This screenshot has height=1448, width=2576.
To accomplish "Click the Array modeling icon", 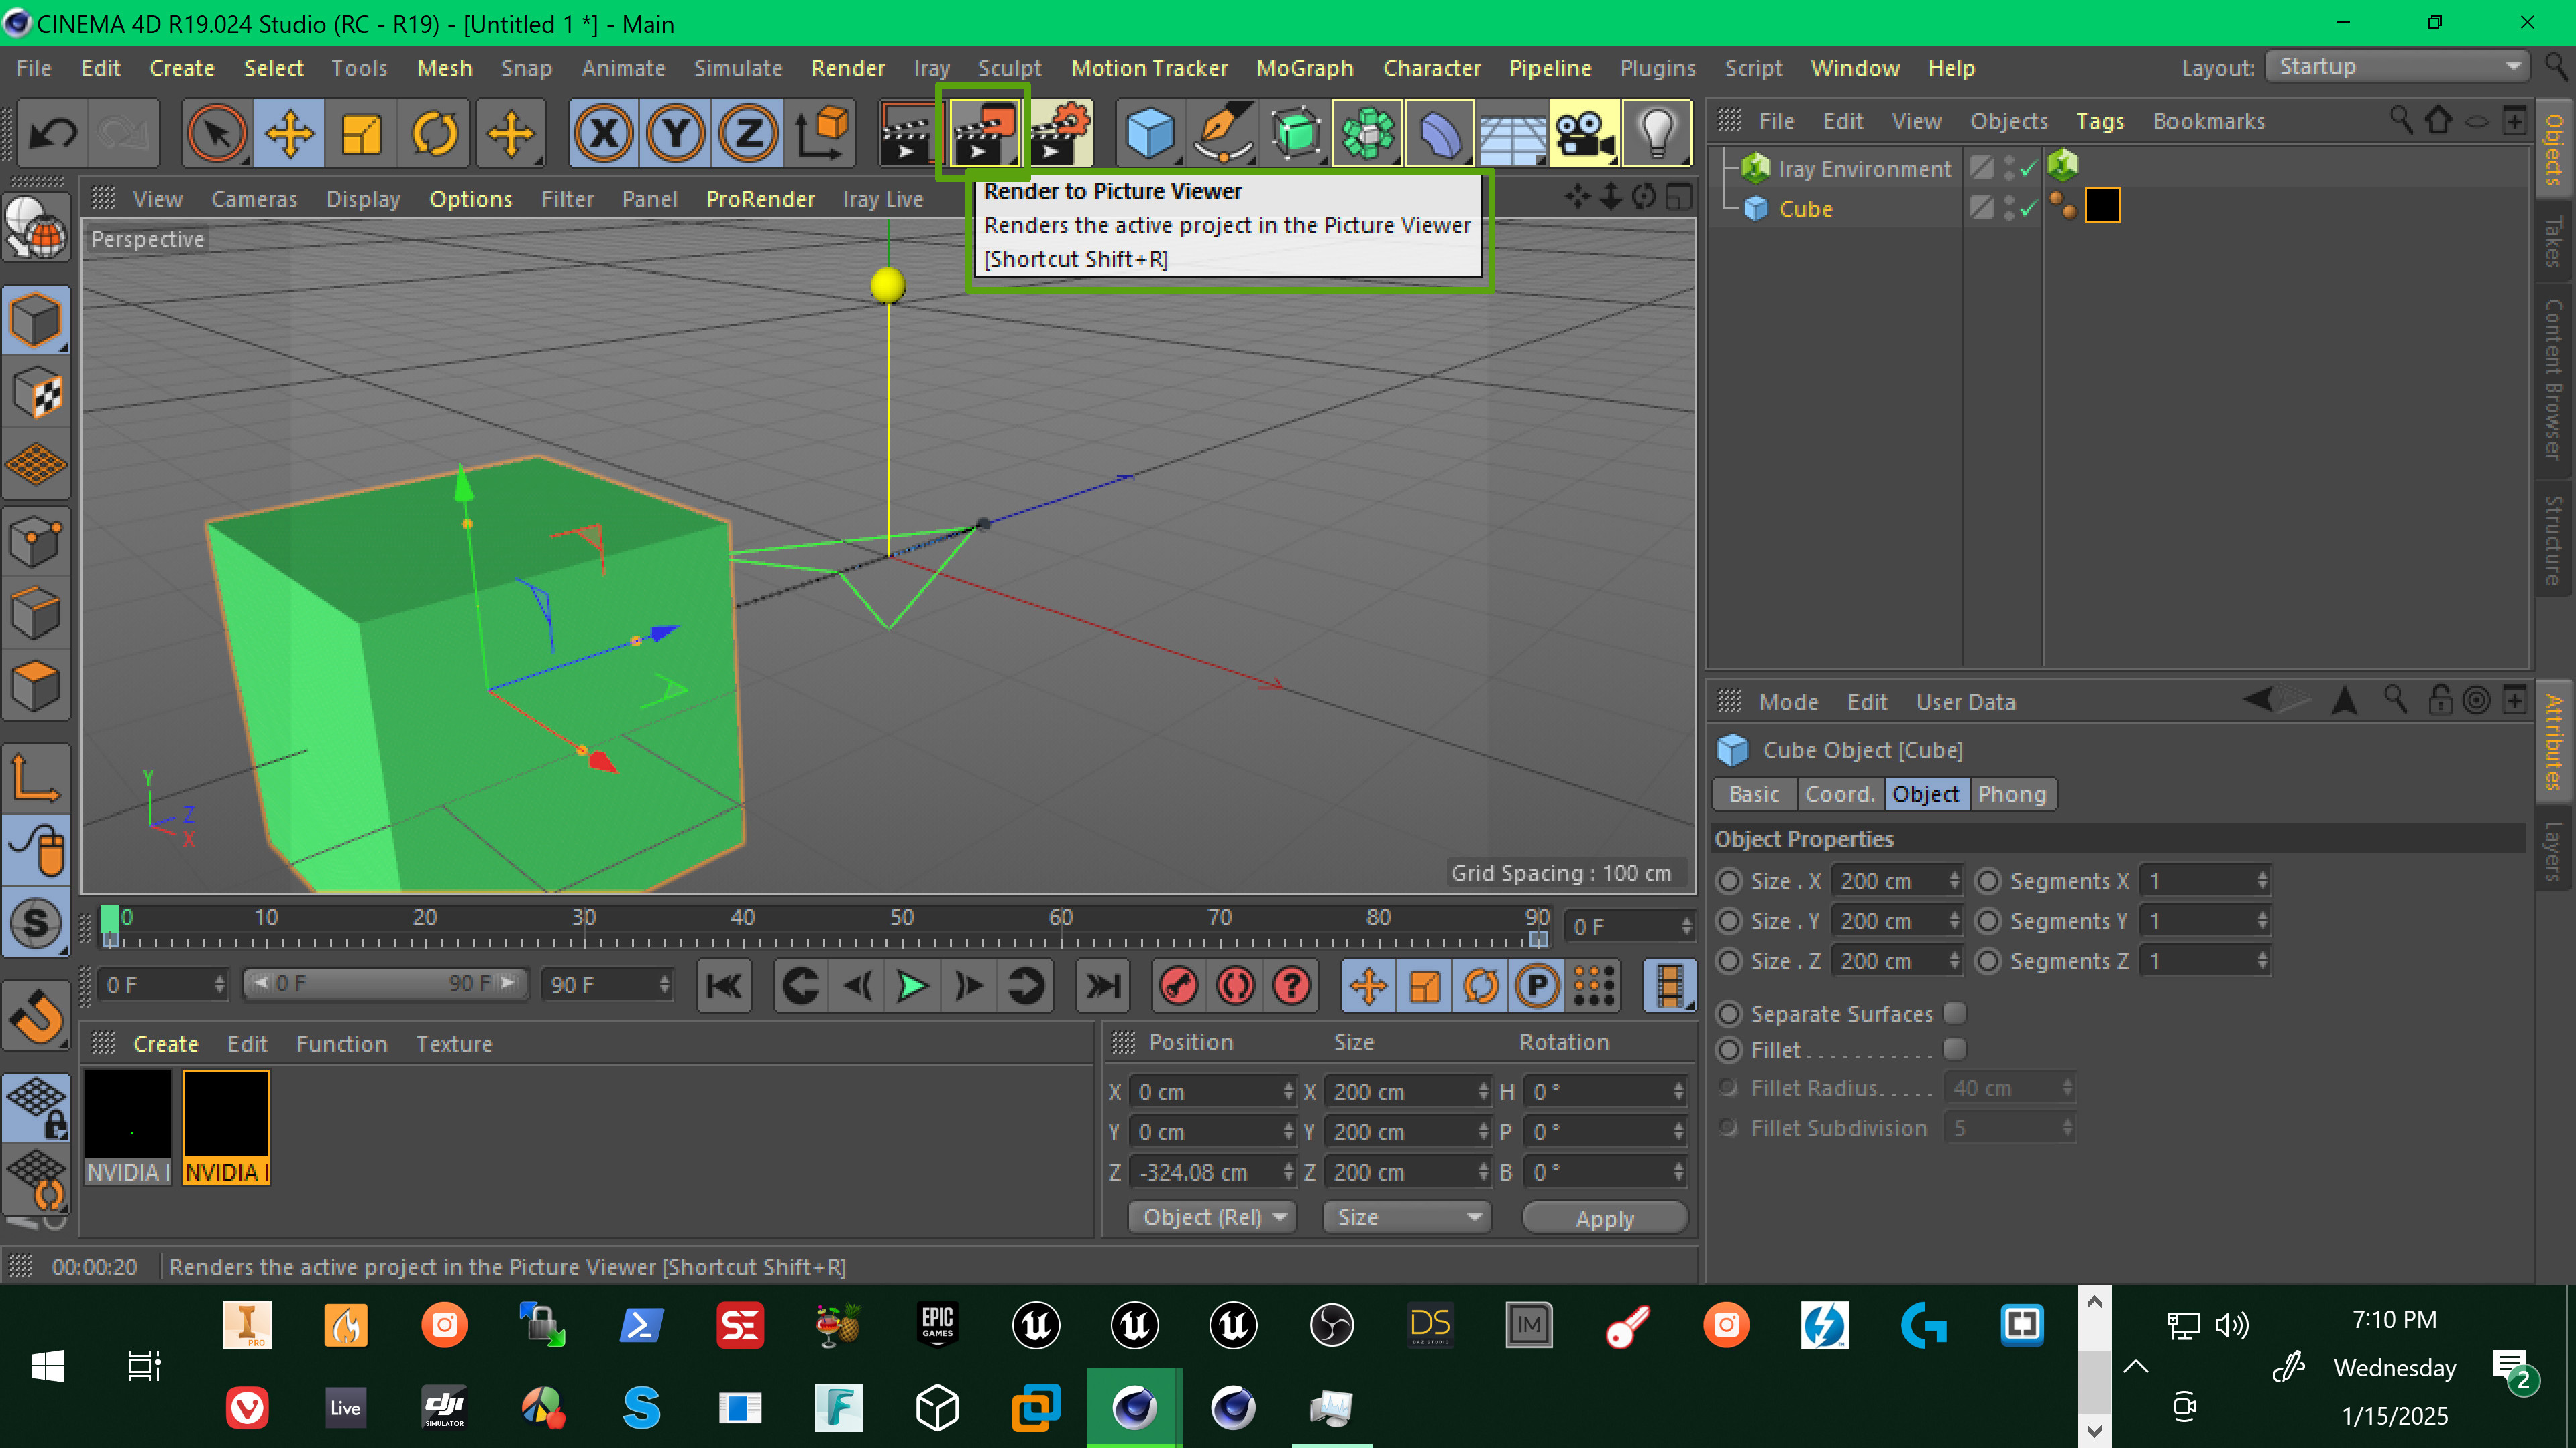I will pos(1368,132).
